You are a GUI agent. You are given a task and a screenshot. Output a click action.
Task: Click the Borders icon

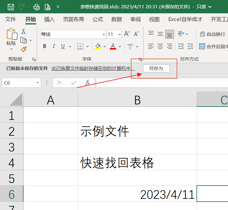(x=80, y=46)
